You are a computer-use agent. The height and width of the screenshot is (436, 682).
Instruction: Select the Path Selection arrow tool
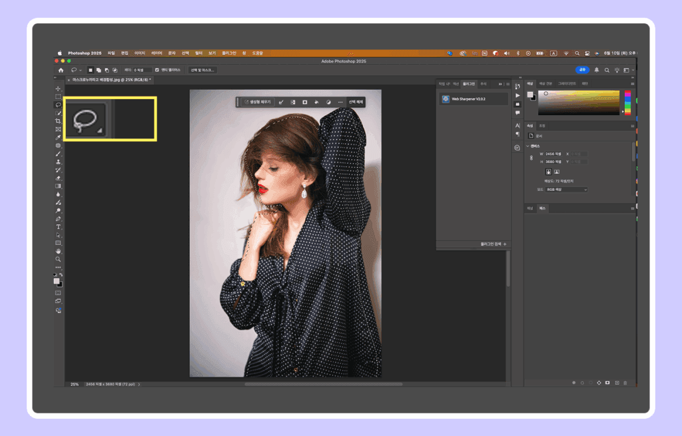[58, 235]
